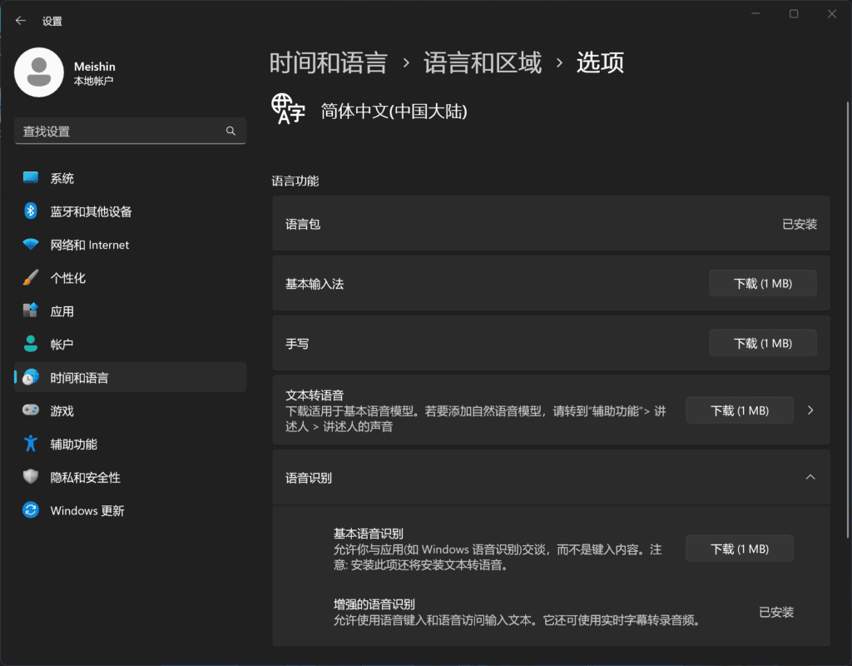Download 基本语音识别 package
852x666 pixels.
click(x=739, y=548)
